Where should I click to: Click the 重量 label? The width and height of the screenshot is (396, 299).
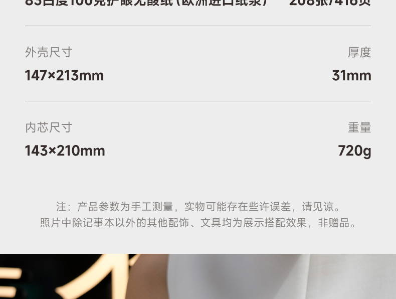pos(359,127)
